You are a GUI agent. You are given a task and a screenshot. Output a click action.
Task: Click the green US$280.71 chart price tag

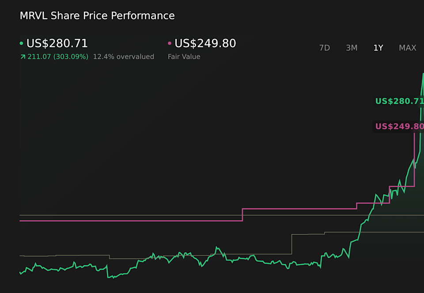pos(399,101)
